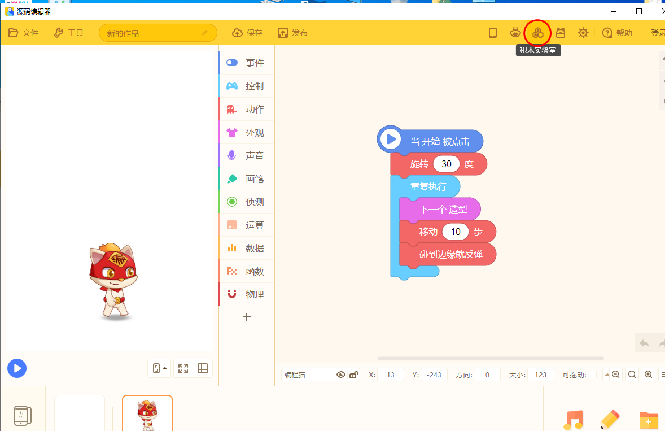The width and height of the screenshot is (665, 431).
Task: Select the 外观 block category
Action: 247,132
